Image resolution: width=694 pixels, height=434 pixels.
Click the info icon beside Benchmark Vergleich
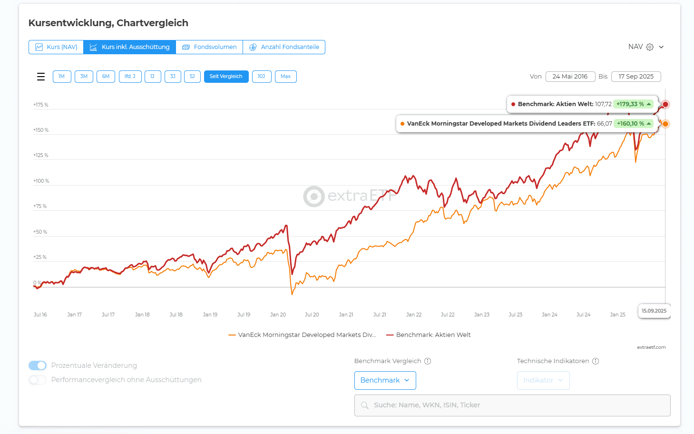[428, 361]
